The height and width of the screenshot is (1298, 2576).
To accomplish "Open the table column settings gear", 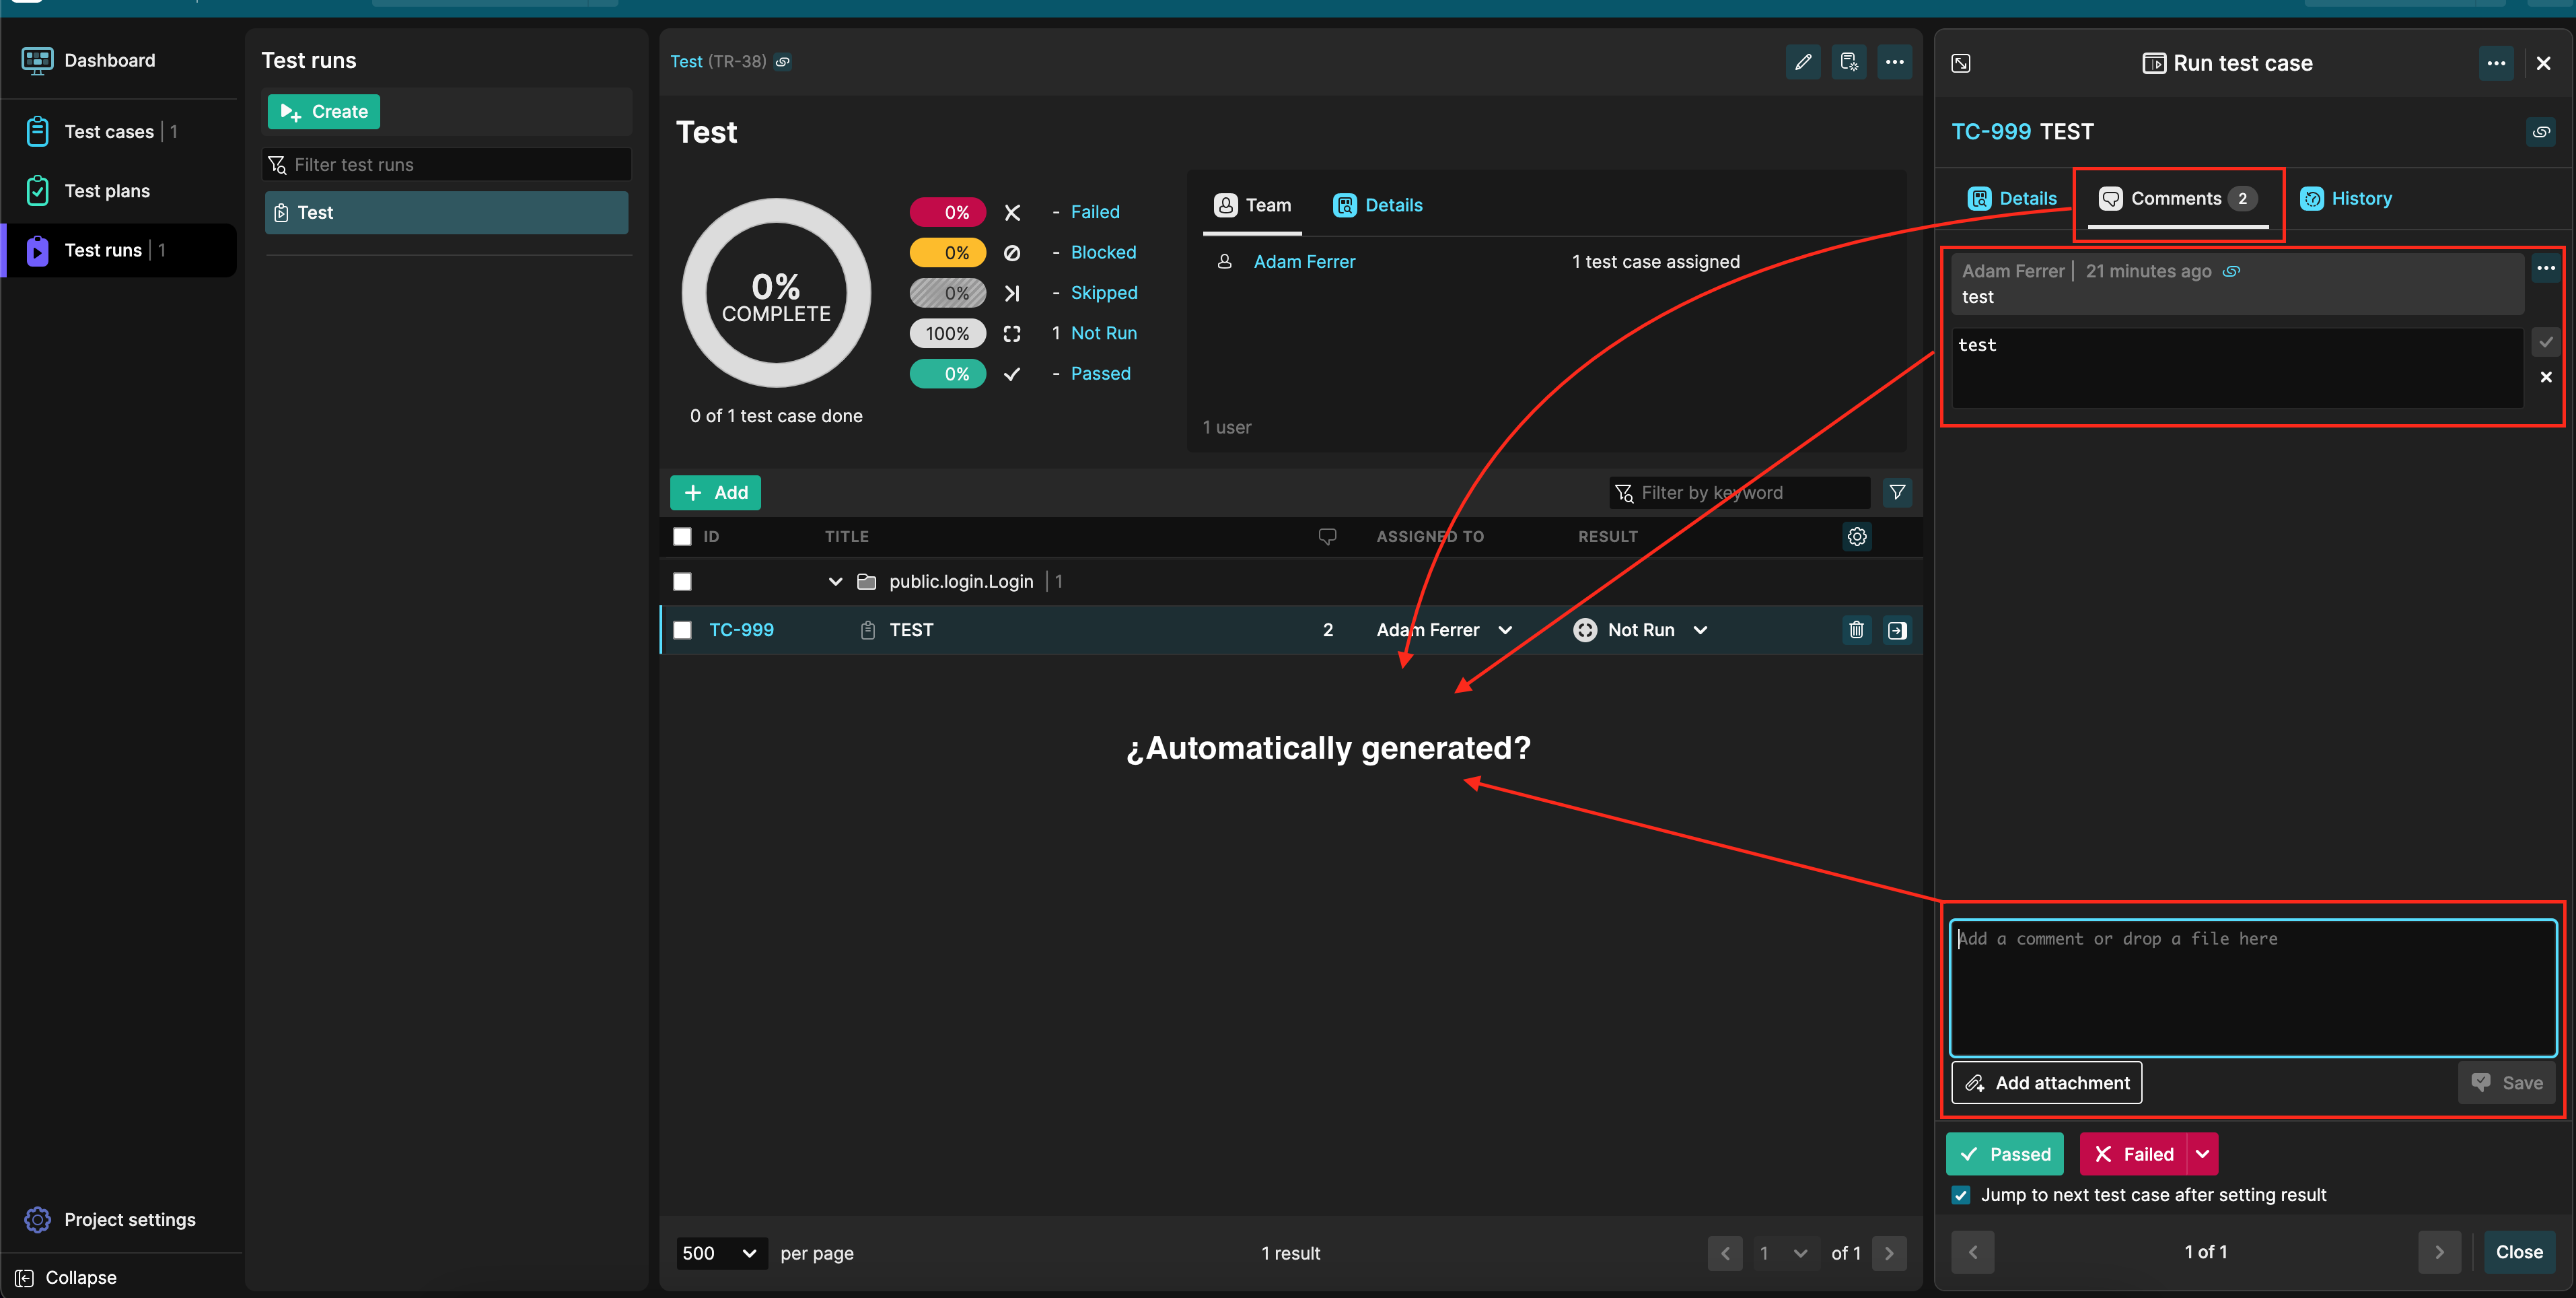I will (x=1857, y=537).
